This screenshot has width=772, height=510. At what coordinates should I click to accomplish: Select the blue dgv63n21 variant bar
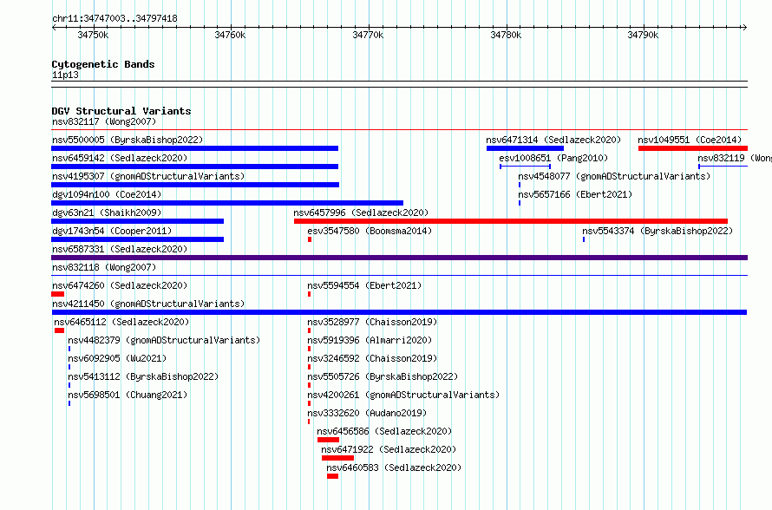(137, 221)
